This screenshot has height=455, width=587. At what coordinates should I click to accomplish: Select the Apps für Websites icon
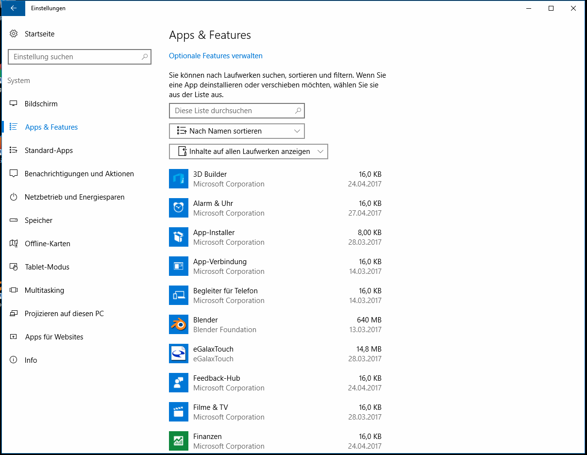pyautogui.click(x=14, y=337)
